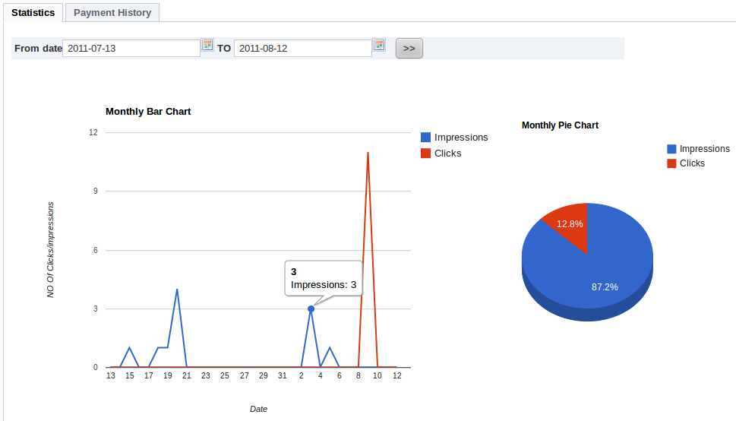
Task: Click the Monthly Pie Chart title
Action: pyautogui.click(x=560, y=125)
